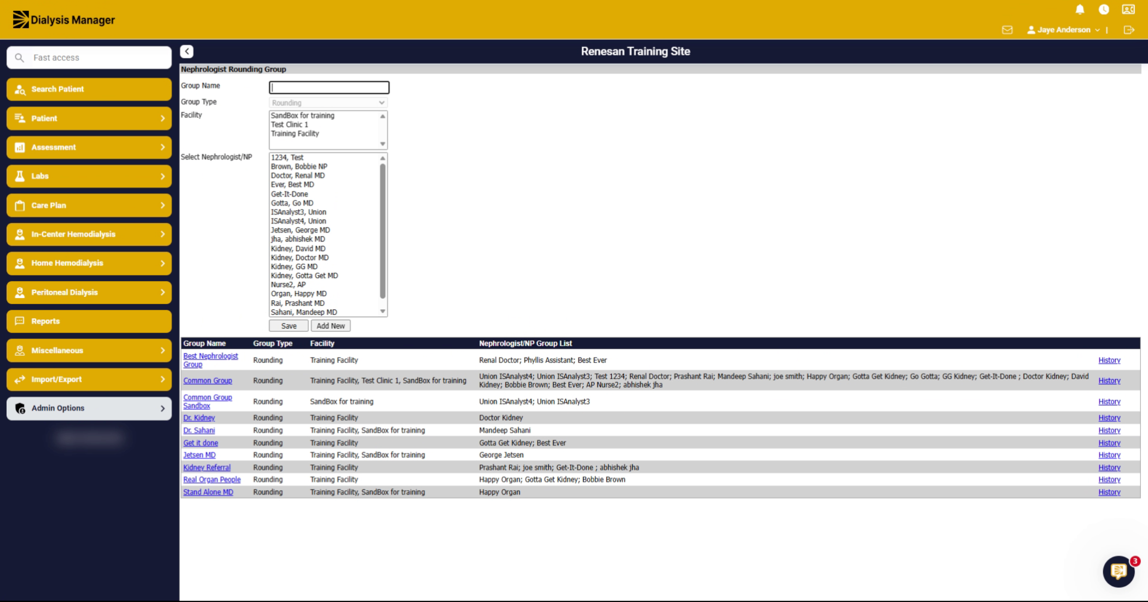Image resolution: width=1148 pixels, height=602 pixels.
Task: Collapse sidebar with the back arrow icon
Action: 187,51
